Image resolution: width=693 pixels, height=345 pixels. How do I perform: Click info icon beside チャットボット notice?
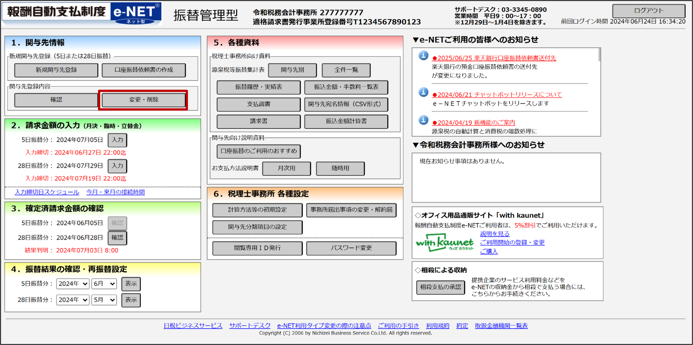[x=423, y=92]
